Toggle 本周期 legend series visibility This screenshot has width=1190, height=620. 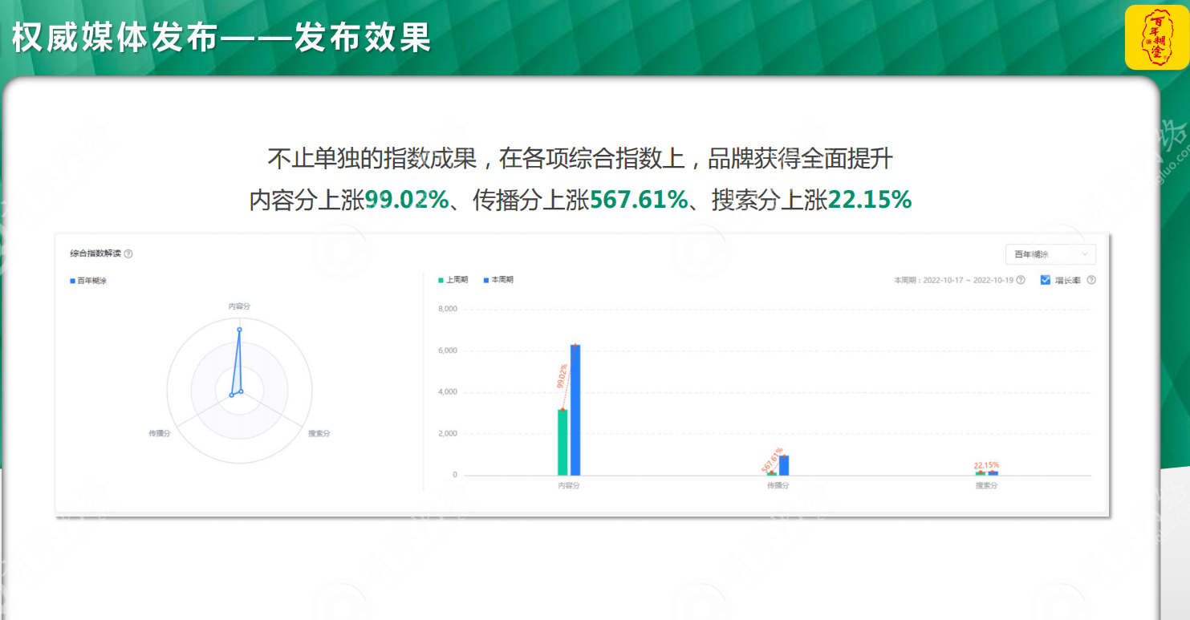click(x=498, y=280)
